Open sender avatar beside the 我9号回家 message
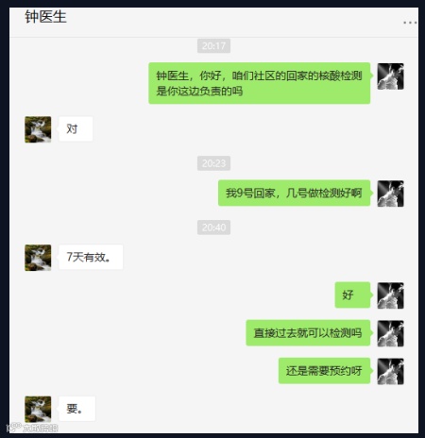This screenshot has width=425, height=438. [x=391, y=194]
